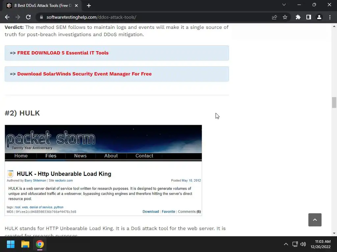This screenshot has height=252, width=337.
Task: Minimize the Chrome window
Action: [x=299, y=5]
